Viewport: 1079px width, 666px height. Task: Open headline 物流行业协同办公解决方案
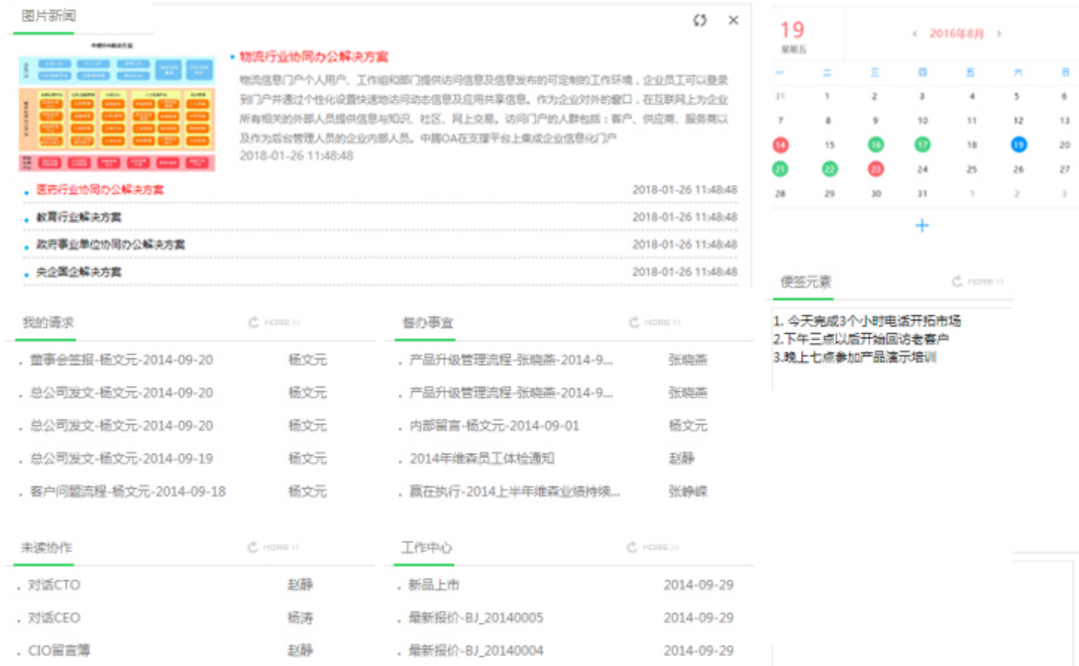coord(313,57)
